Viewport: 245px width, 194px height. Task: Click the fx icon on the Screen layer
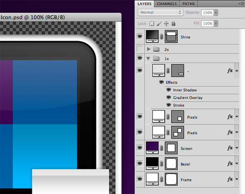(x=230, y=148)
